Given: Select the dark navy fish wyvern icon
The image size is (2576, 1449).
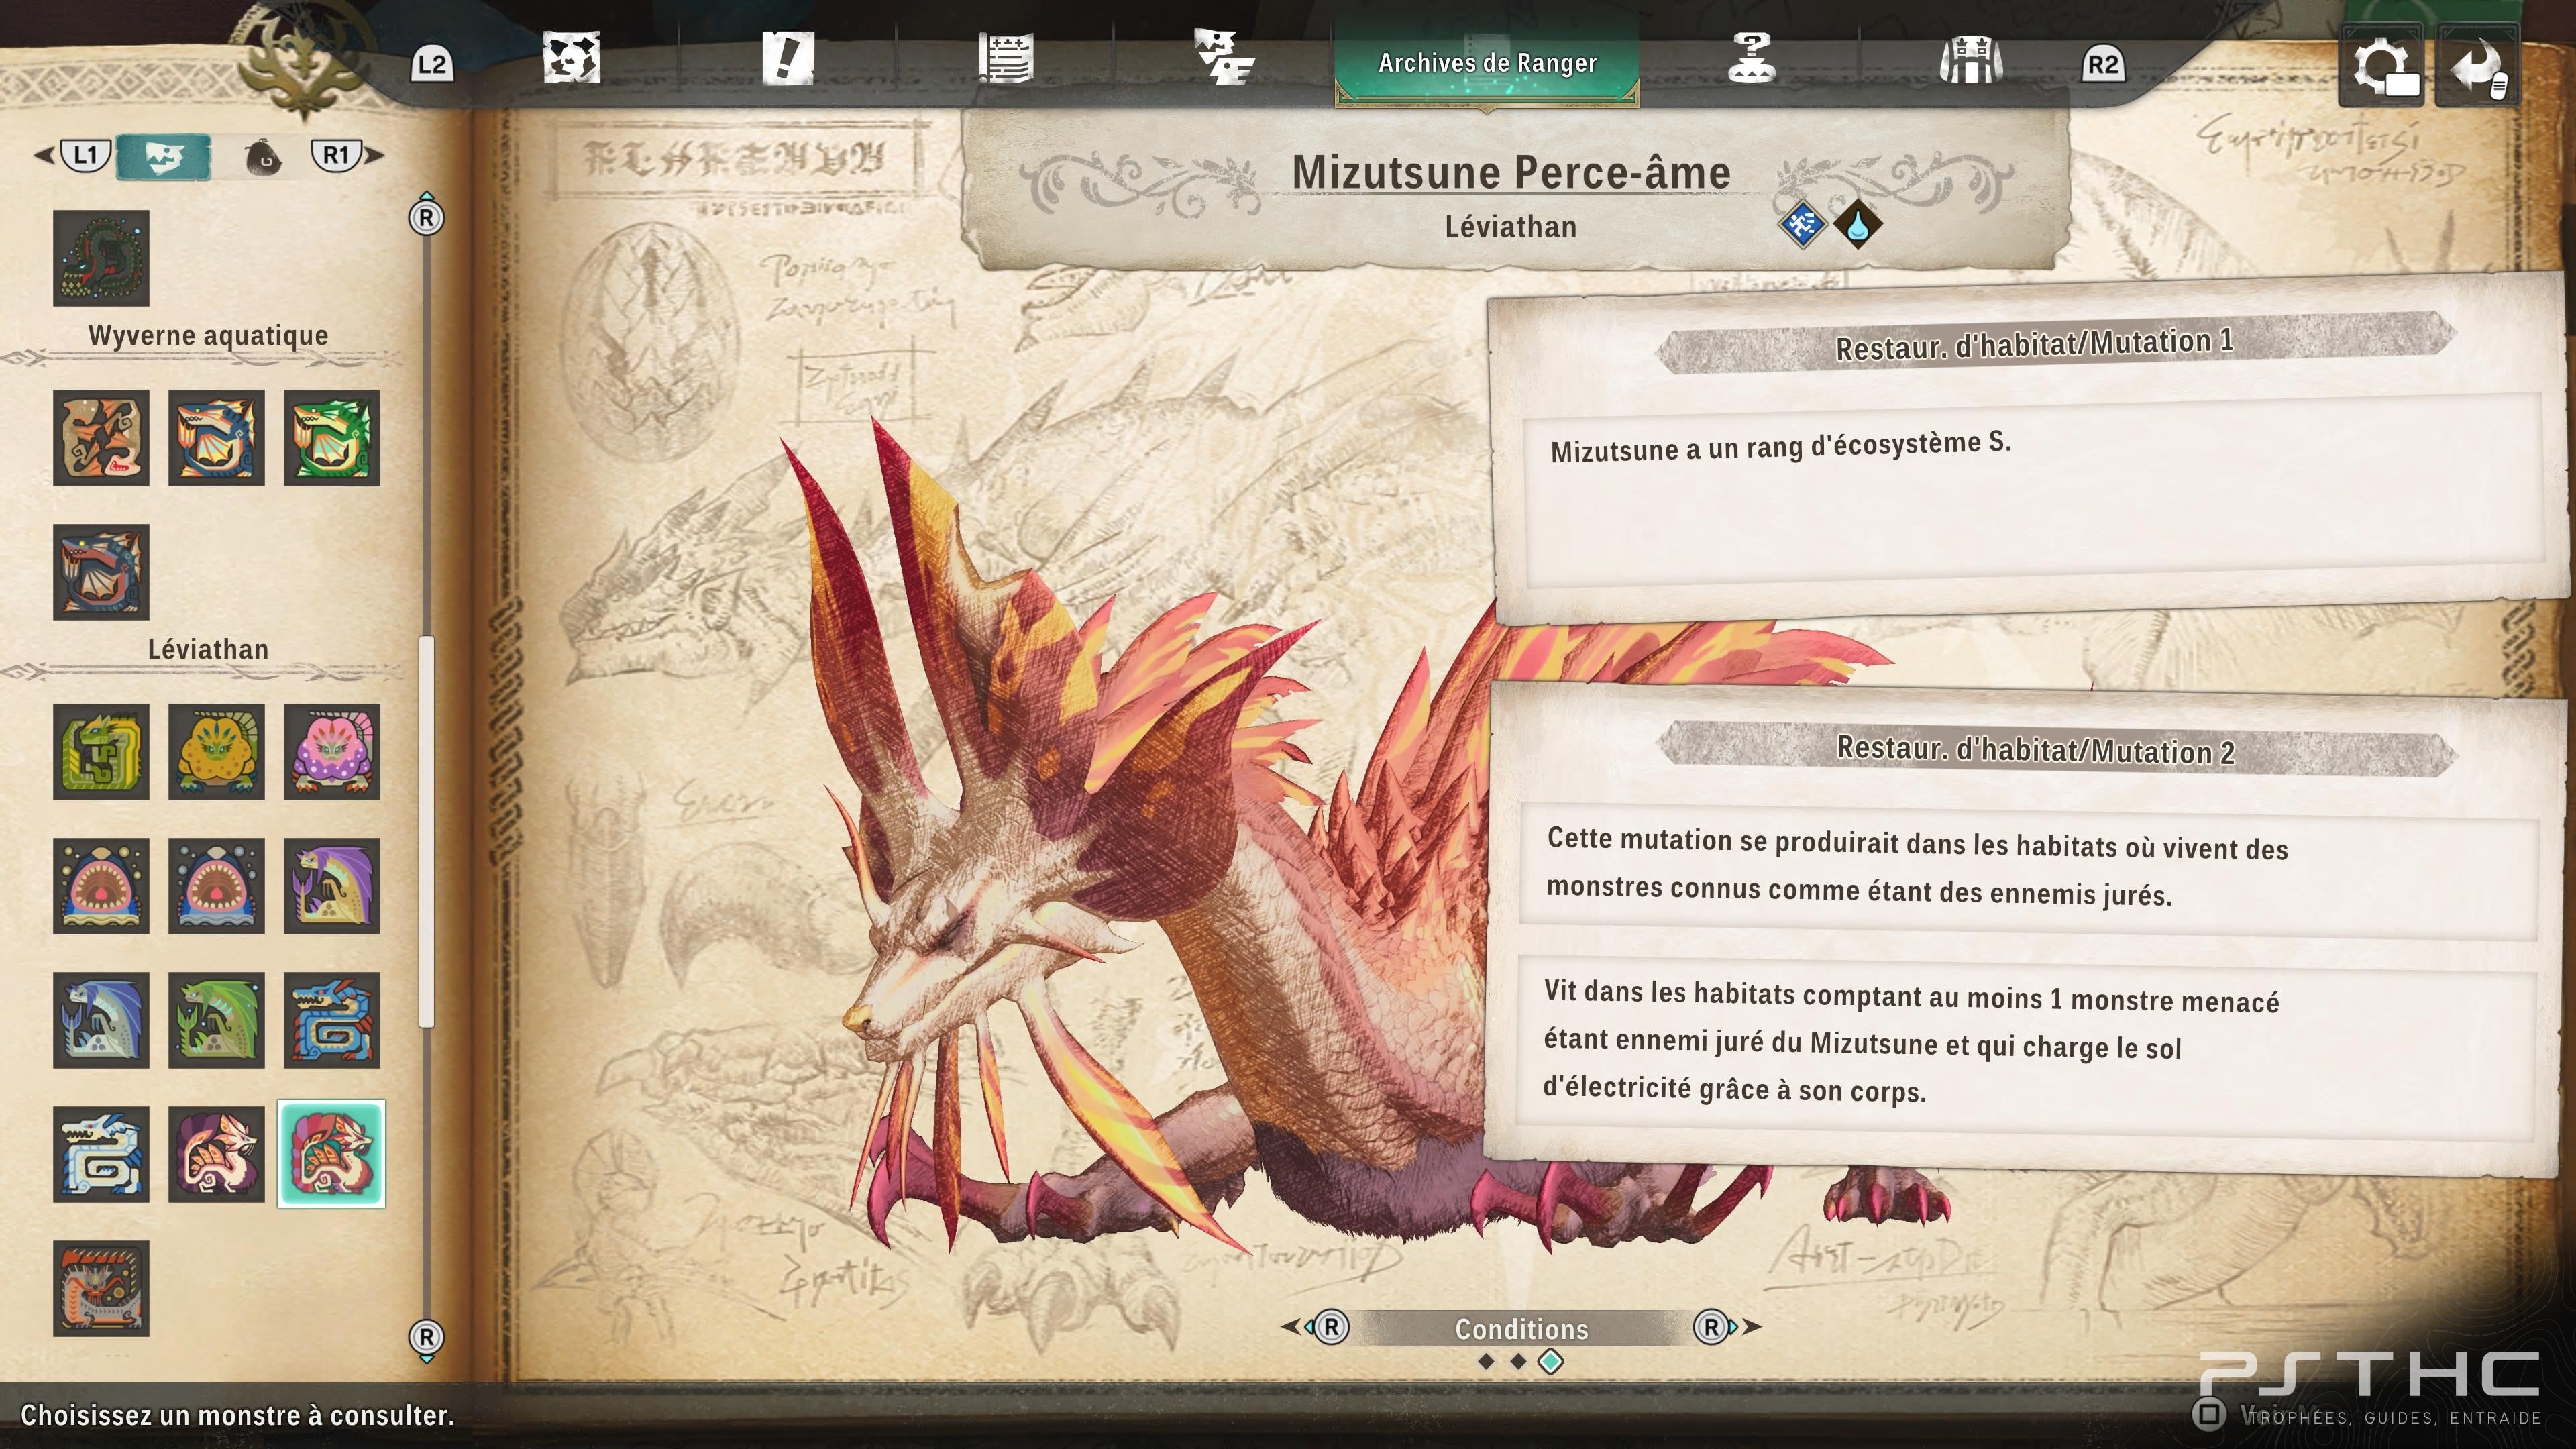Looking at the screenshot, I should 101,572.
